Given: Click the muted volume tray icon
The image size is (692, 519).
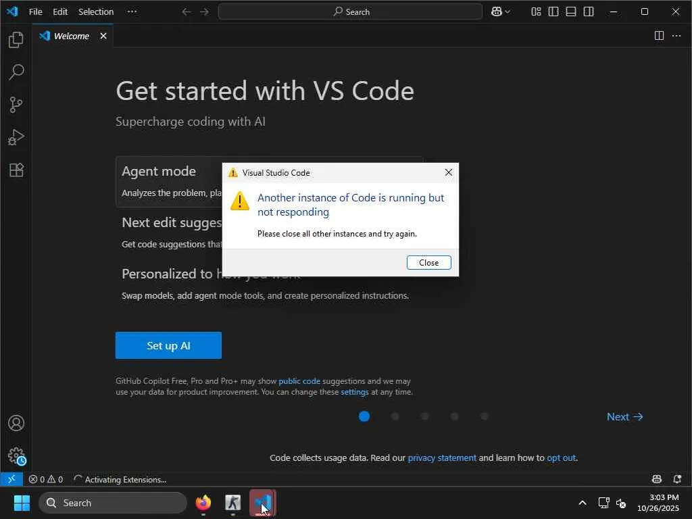Looking at the screenshot, I should tap(621, 503).
